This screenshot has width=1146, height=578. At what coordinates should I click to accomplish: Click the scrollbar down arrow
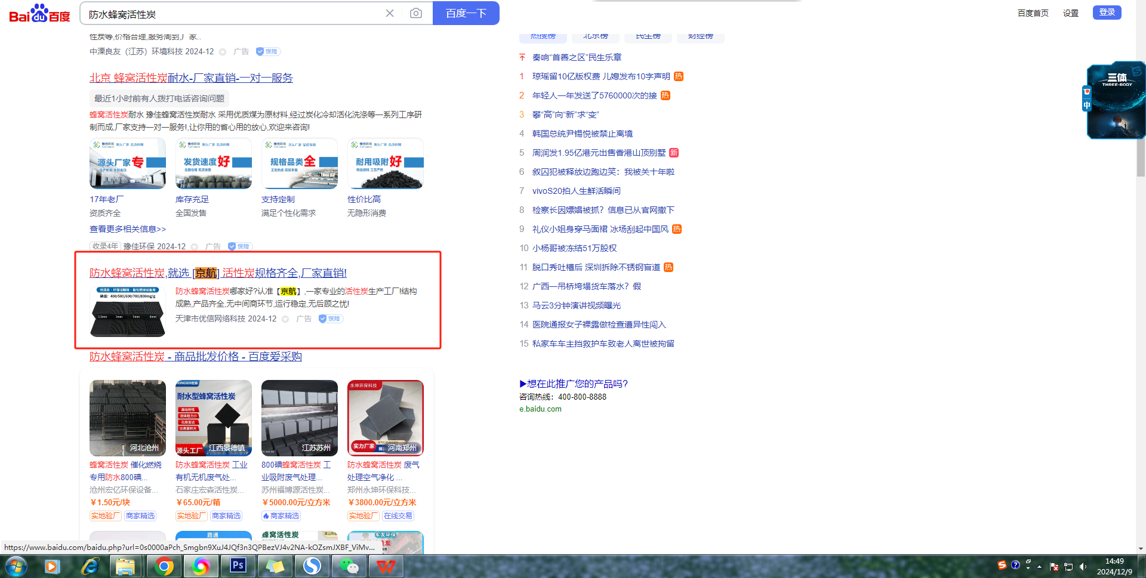[x=1141, y=549]
